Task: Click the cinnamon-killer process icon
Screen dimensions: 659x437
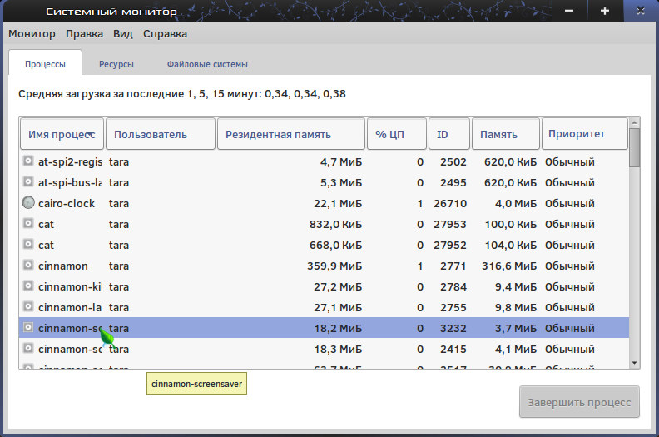Action: click(x=28, y=286)
